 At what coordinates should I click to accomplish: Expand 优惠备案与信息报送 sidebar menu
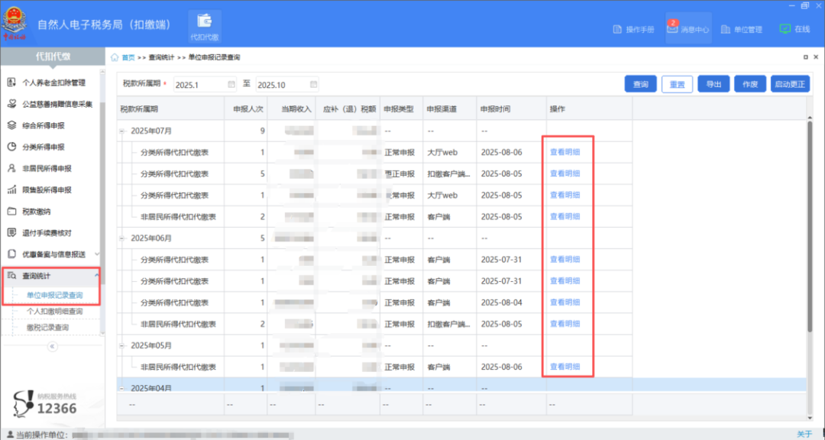pos(96,254)
